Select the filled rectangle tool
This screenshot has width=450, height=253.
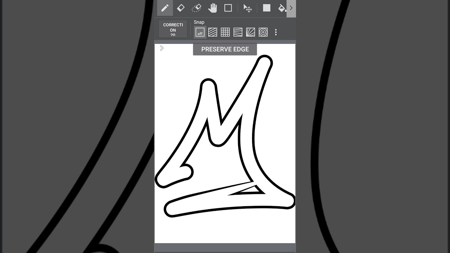coord(267,8)
